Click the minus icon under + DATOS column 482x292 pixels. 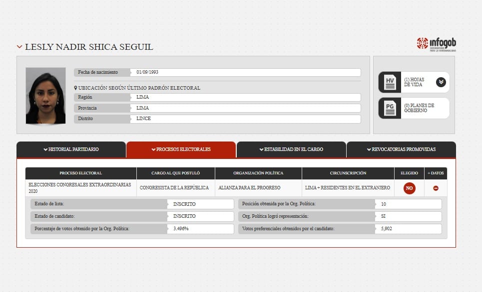click(x=436, y=188)
